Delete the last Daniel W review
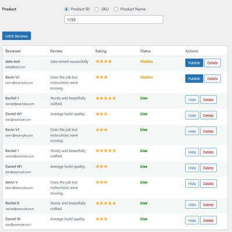232x232 pixels. tap(208, 220)
